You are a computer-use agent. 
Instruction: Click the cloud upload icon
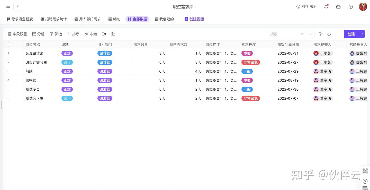point(321,34)
